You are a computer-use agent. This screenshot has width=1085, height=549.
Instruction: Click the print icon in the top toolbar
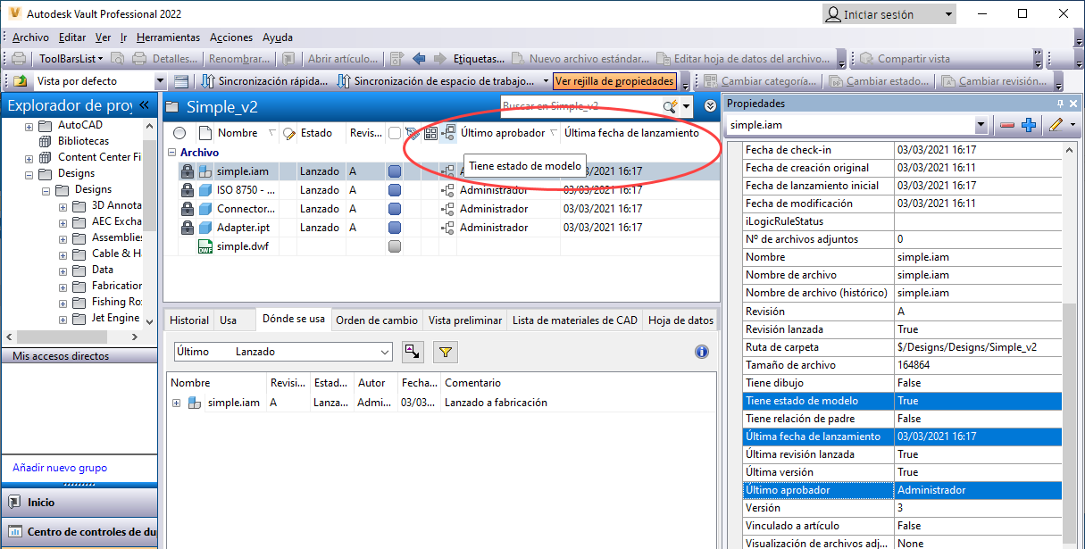18,59
